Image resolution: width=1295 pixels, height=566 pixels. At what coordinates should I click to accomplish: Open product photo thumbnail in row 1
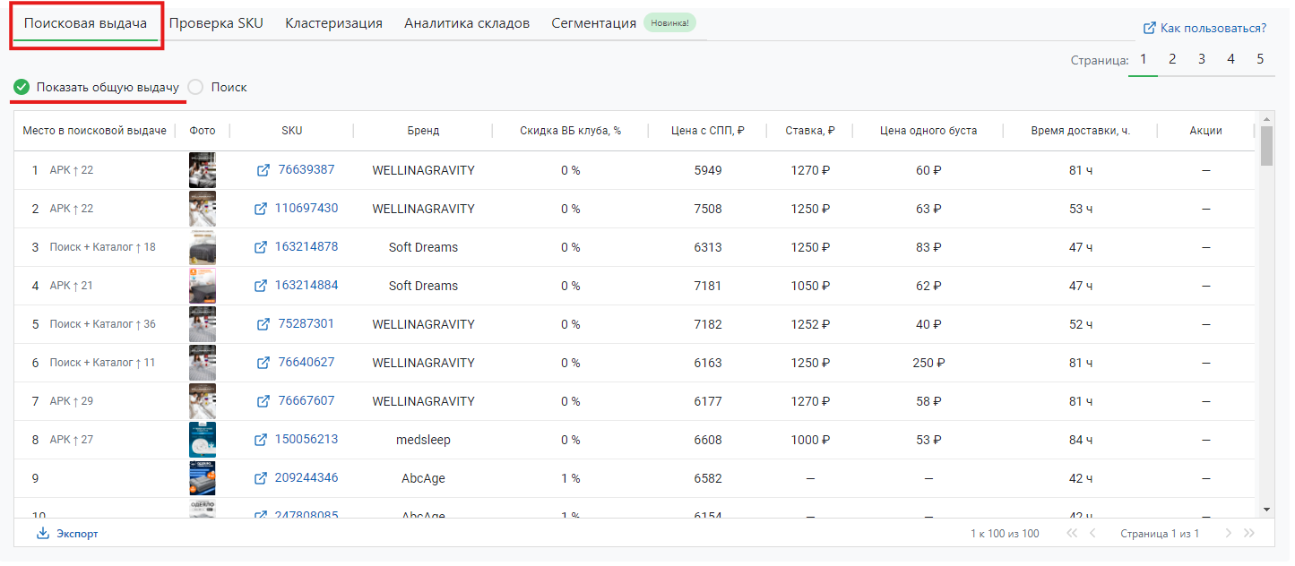[x=203, y=170]
